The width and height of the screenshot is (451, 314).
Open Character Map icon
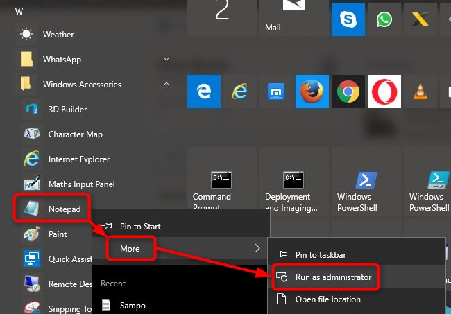32,134
